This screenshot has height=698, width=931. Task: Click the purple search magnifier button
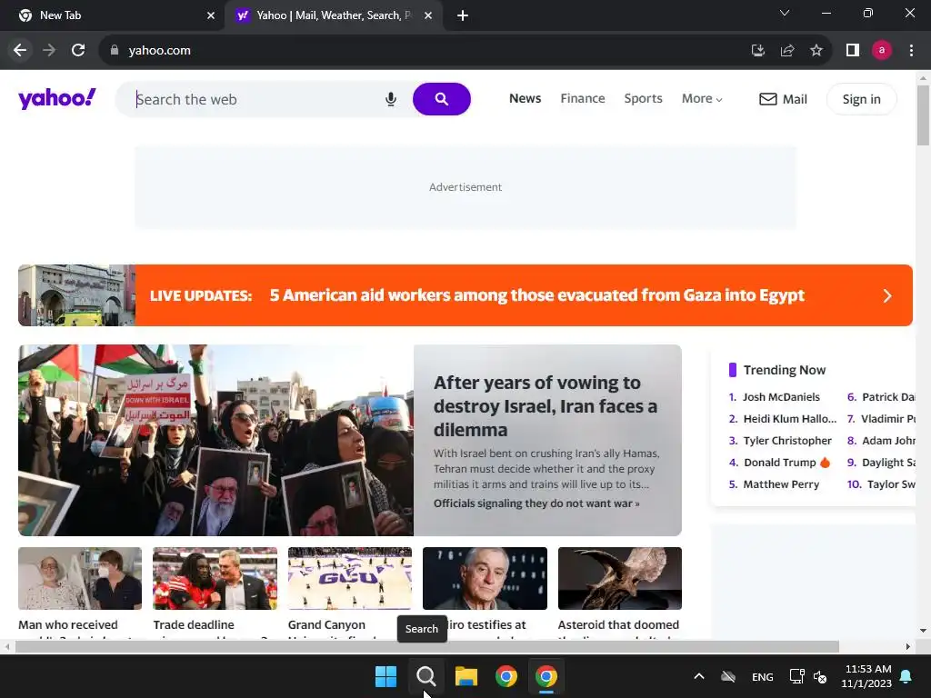tap(441, 99)
